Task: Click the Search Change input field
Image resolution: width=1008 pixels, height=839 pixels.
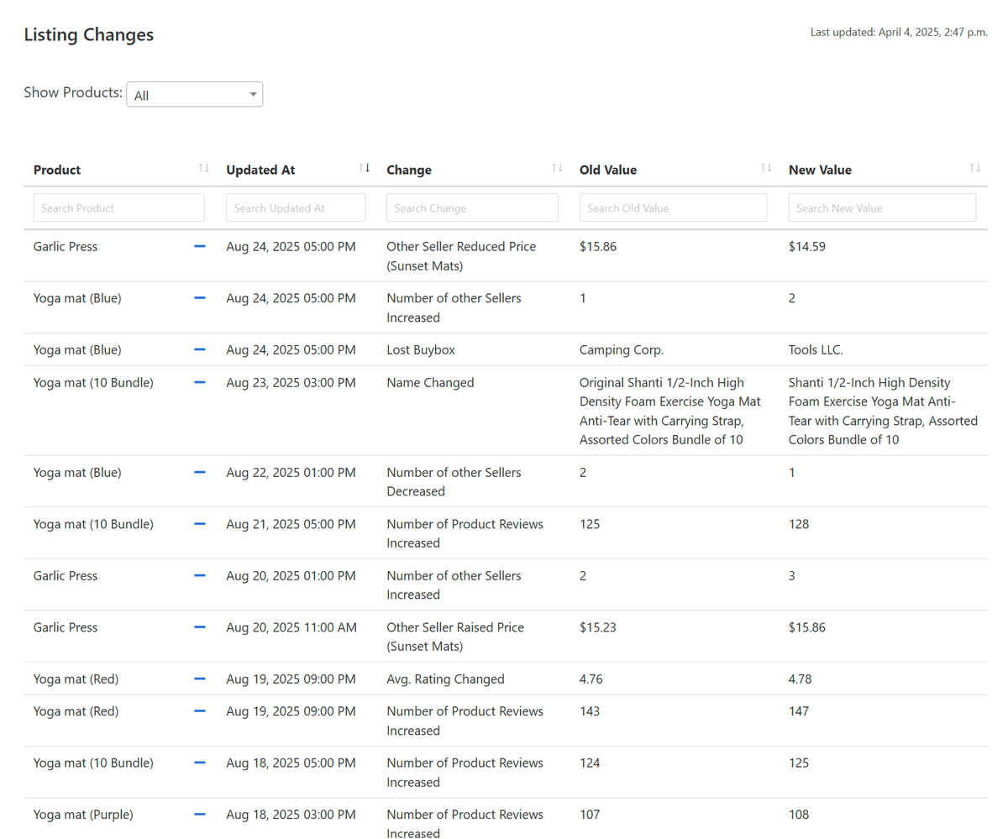Action: 472,207
